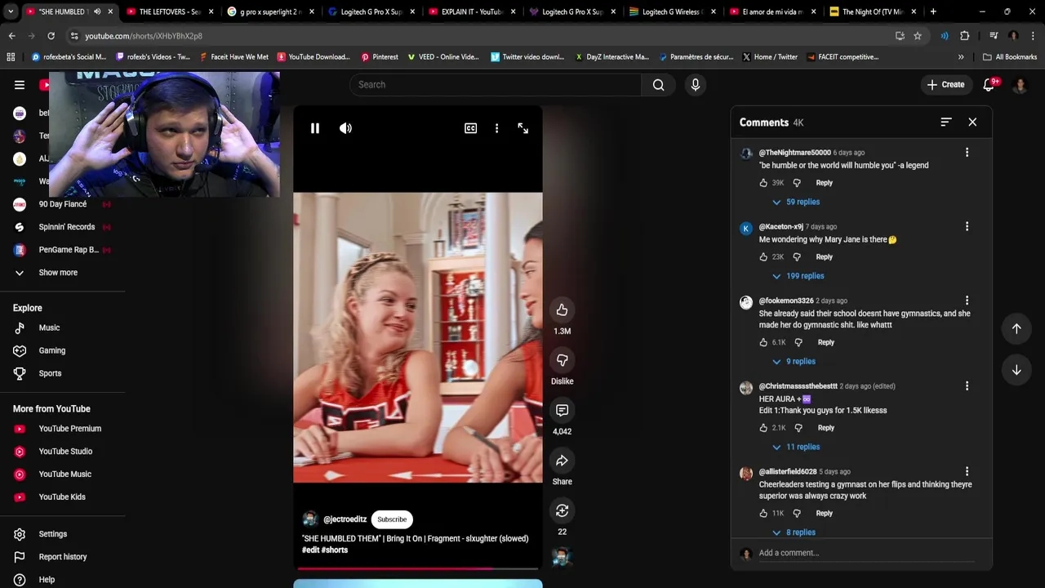The height and width of the screenshot is (588, 1045).
Task: Expand Show more subscriptions
Action: pyautogui.click(x=57, y=273)
